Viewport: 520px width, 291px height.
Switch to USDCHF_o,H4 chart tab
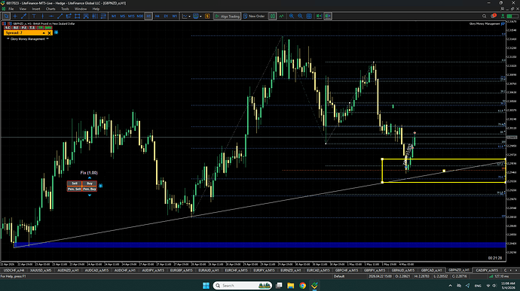coord(14,270)
